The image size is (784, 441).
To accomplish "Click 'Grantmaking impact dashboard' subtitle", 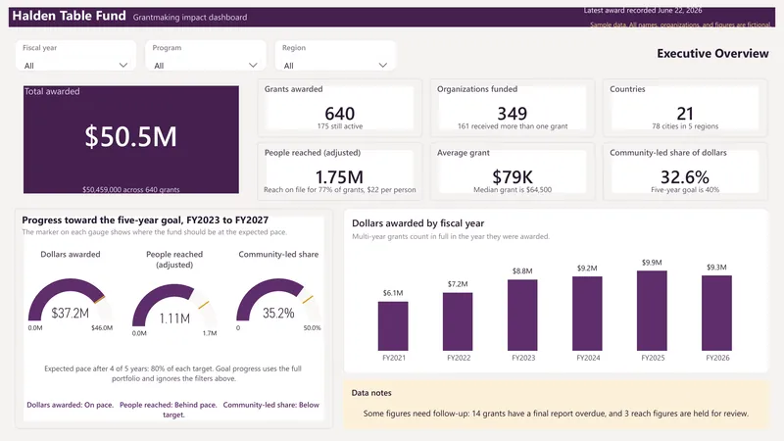I will (x=190, y=17).
